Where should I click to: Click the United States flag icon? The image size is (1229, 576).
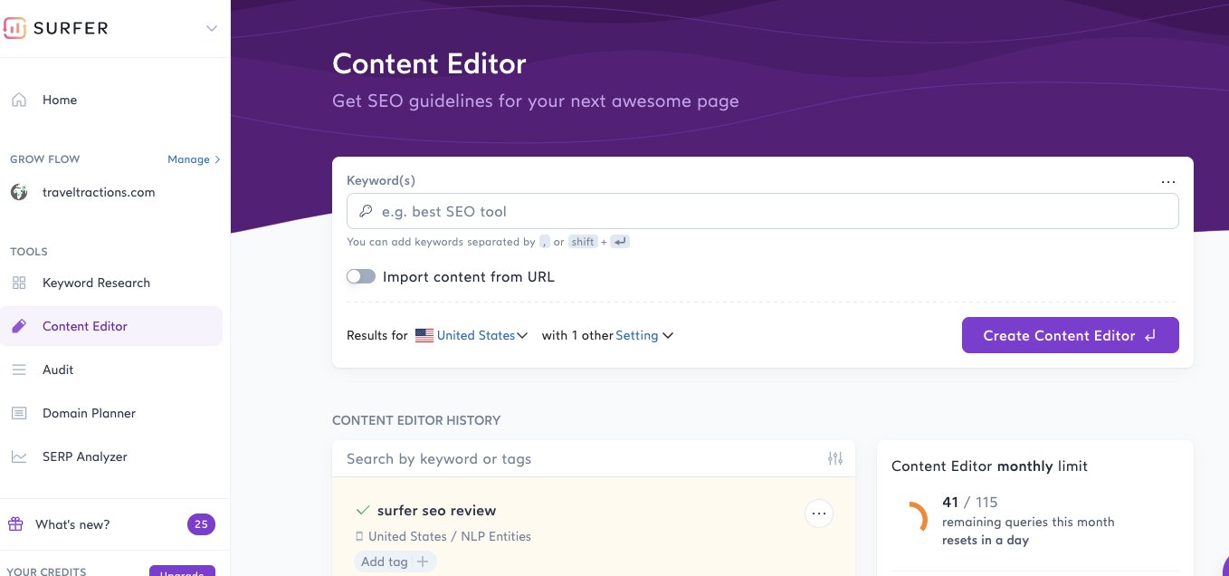[424, 335]
